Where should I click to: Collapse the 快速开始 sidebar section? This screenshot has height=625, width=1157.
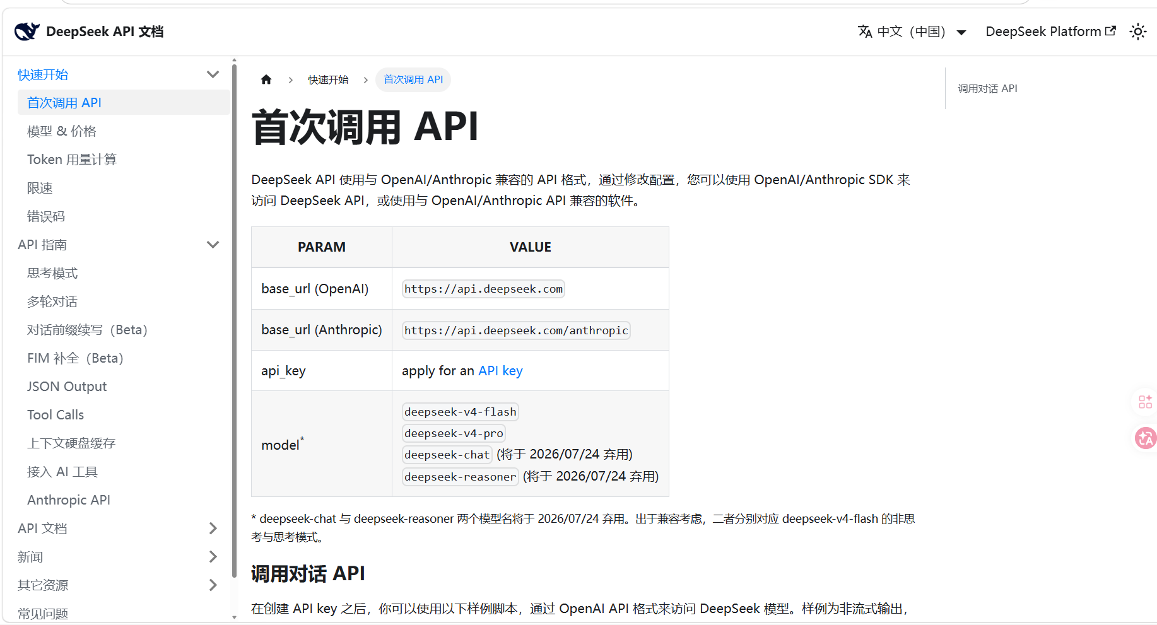[213, 74]
